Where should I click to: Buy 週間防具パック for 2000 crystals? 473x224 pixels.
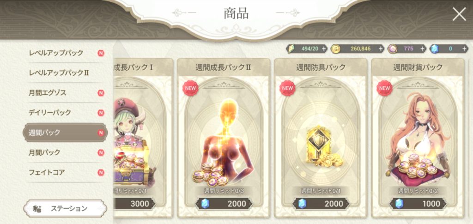(x=321, y=204)
